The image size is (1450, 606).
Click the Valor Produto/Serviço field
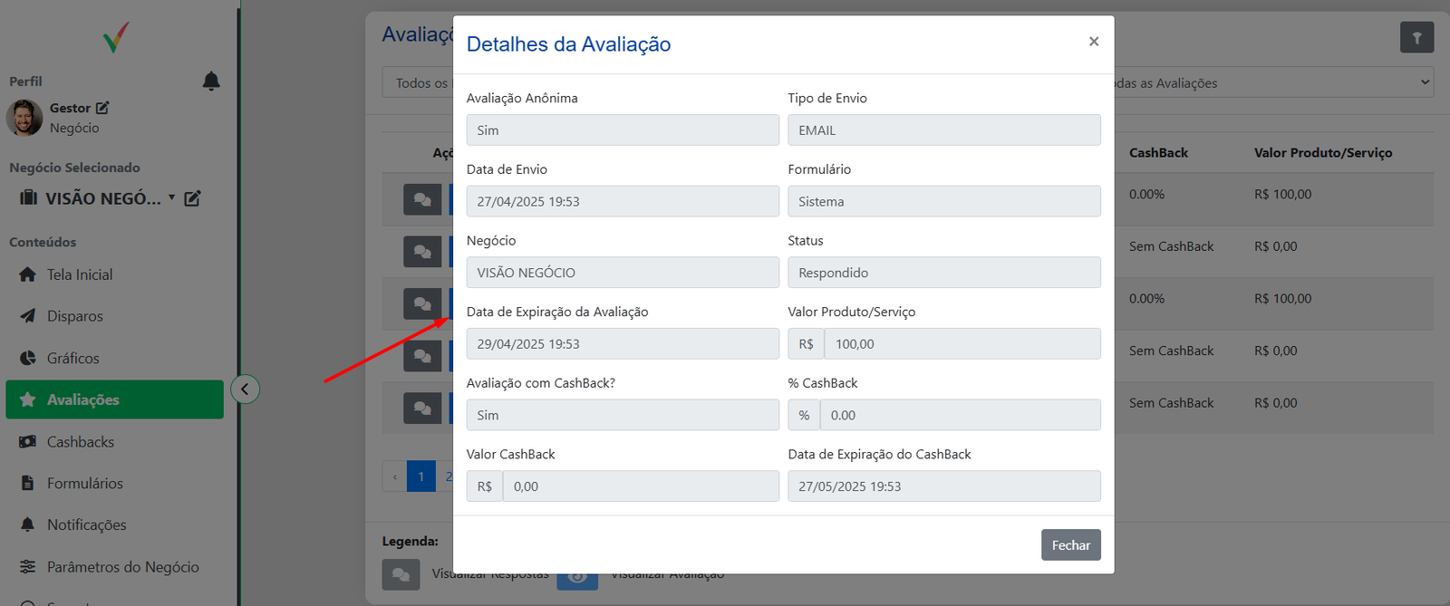tap(961, 344)
